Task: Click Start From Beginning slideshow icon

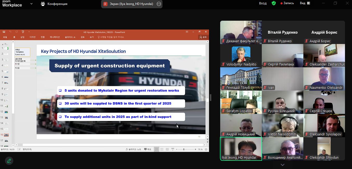Action: (x=23, y=32)
